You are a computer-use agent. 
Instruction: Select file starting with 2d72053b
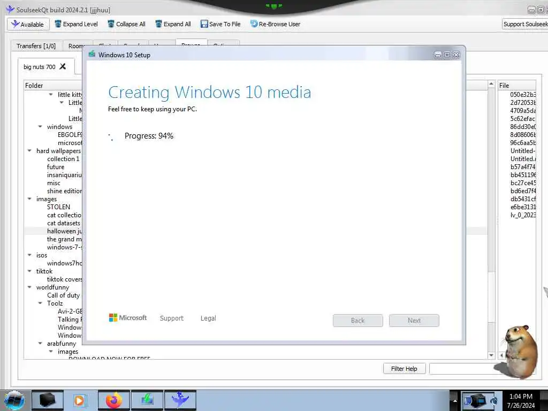[522, 102]
